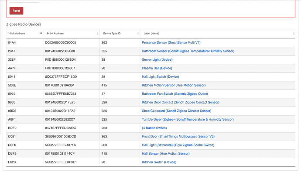
Task: Open Bathroom Fan Switch (Generic Zigbee Outlet) link
Action: pos(174,94)
